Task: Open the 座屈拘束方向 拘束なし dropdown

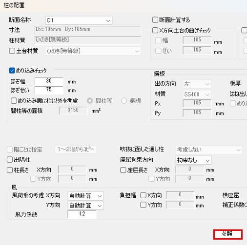Action: [193, 160]
